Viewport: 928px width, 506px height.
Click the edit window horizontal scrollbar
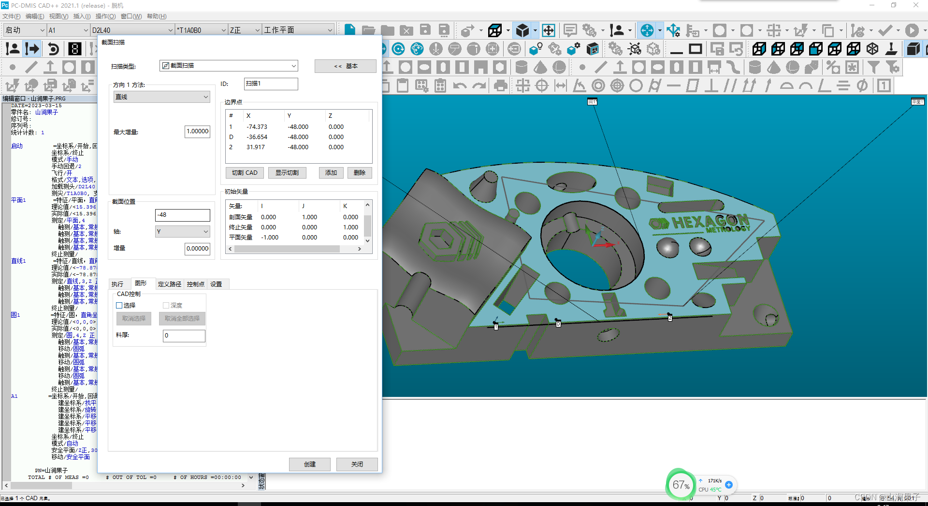click(x=126, y=485)
